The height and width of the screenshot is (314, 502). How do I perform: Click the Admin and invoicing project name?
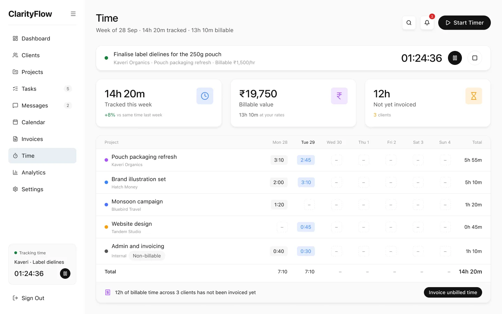pyautogui.click(x=138, y=246)
